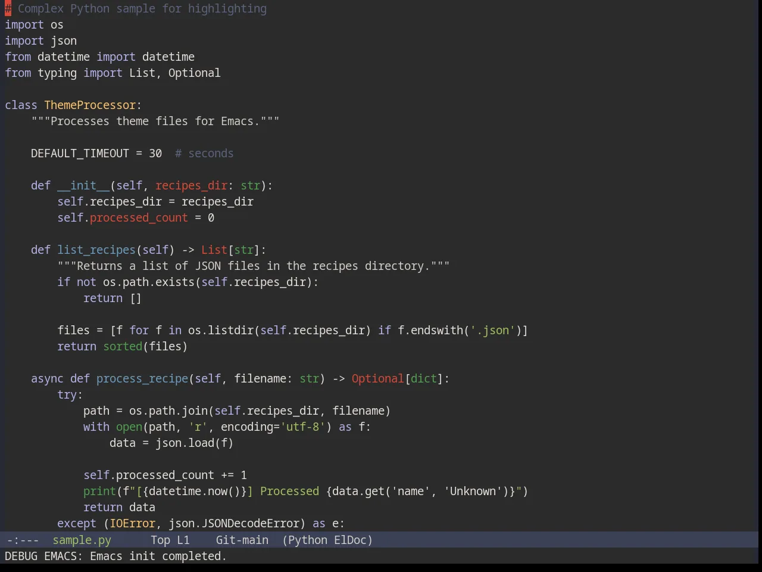The height and width of the screenshot is (572, 762).
Task: Click 'return data' statement
Action: pyautogui.click(x=119, y=507)
